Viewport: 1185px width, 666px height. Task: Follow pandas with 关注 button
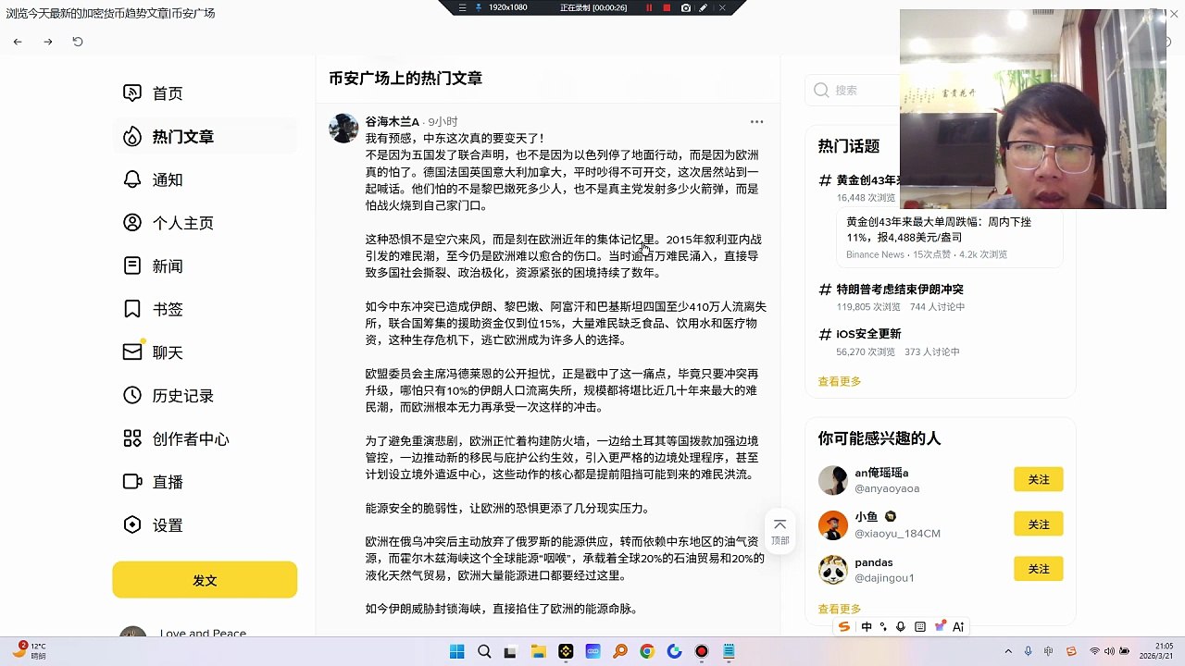pos(1039,569)
